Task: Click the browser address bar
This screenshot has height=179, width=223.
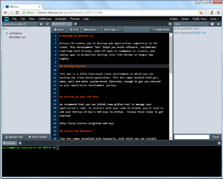Action: 111,13
